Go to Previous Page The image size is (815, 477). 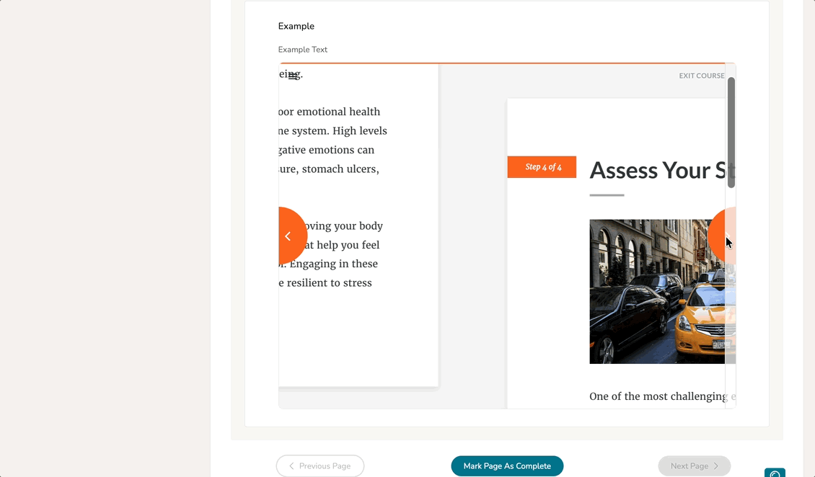pyautogui.click(x=320, y=466)
